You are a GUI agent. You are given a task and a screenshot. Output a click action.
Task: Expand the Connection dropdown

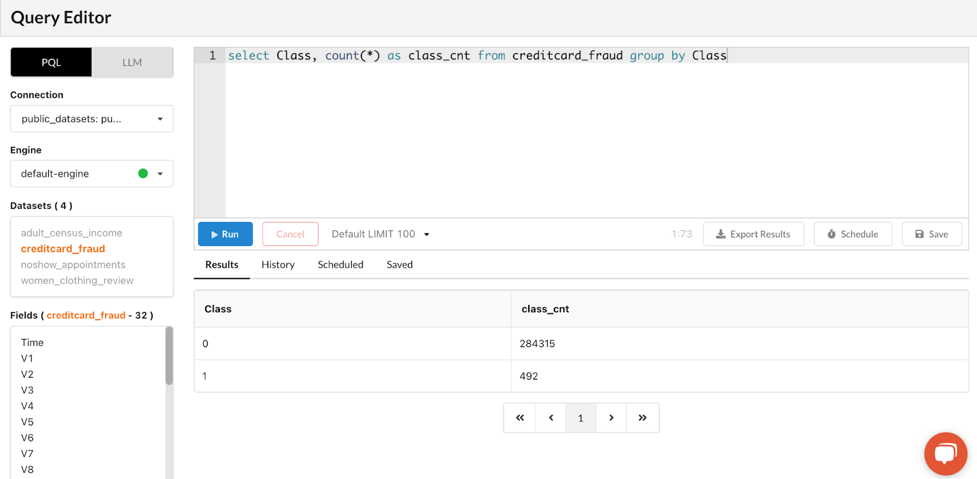click(x=92, y=119)
